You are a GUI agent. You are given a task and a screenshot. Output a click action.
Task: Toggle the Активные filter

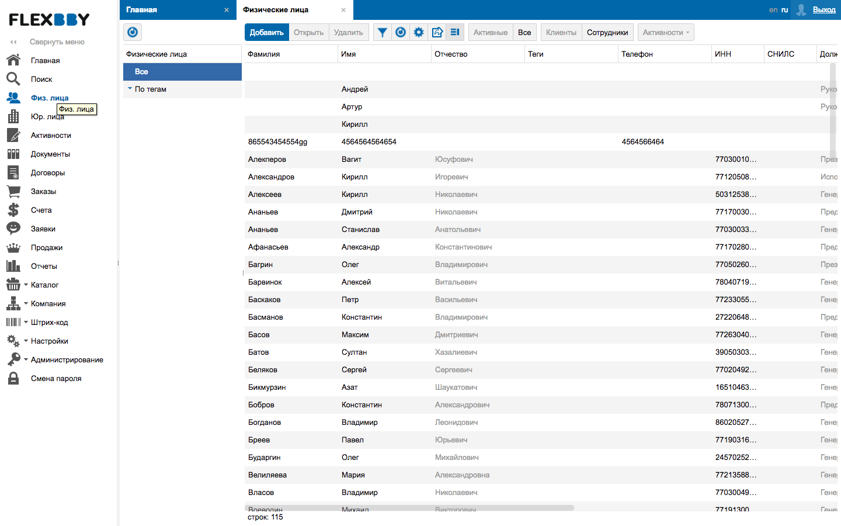pos(491,32)
